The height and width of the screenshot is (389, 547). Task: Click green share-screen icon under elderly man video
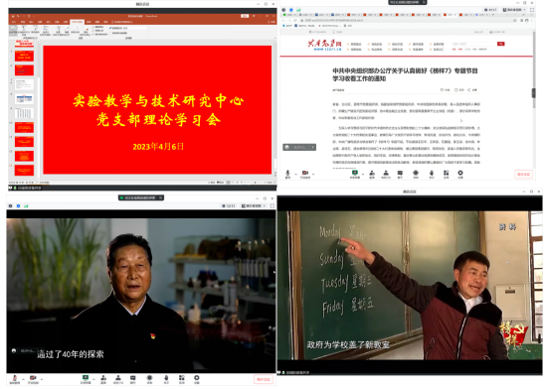86,378
